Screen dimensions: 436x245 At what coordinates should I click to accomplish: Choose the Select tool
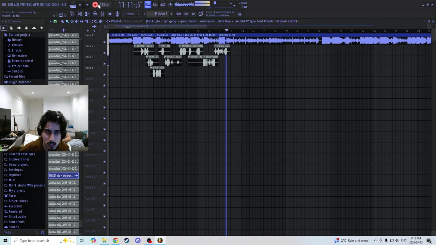coord(91,21)
